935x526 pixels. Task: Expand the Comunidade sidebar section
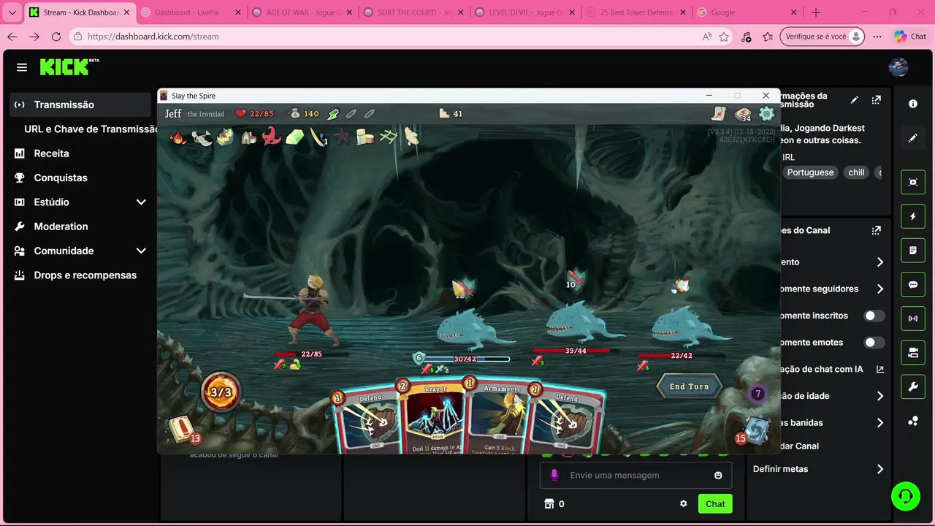pyautogui.click(x=141, y=251)
